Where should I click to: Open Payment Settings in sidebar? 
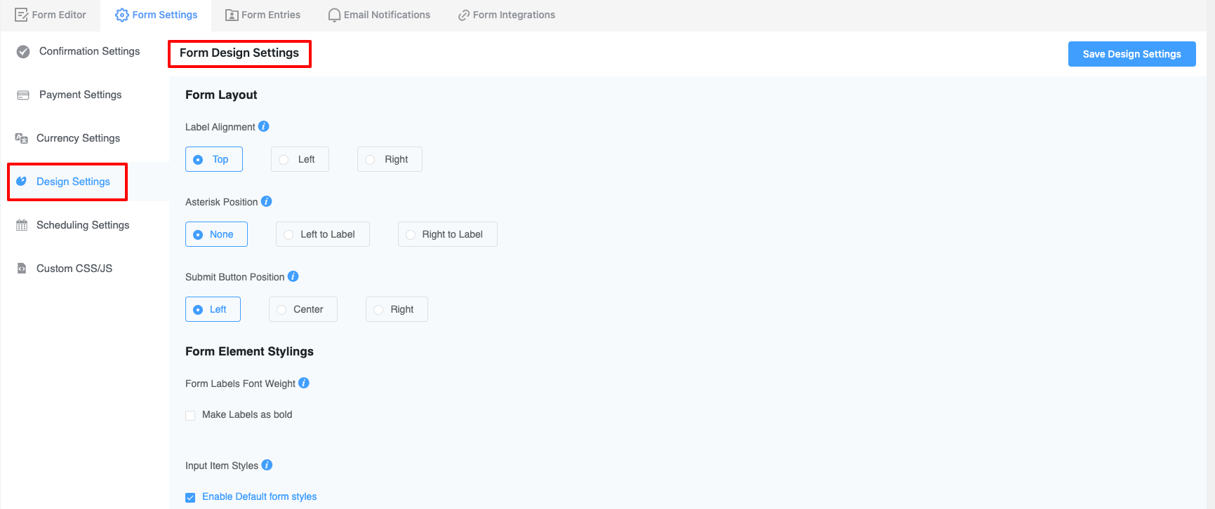pyautogui.click(x=85, y=95)
